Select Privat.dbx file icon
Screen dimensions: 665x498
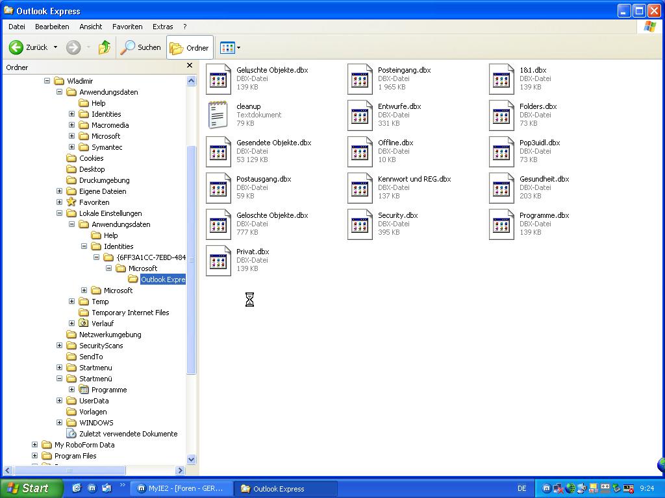click(218, 261)
